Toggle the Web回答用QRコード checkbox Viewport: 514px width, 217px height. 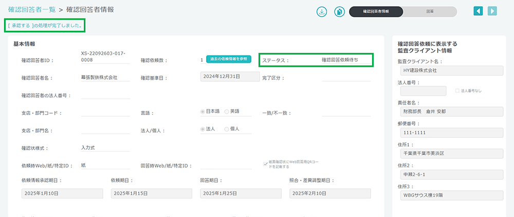(265, 162)
